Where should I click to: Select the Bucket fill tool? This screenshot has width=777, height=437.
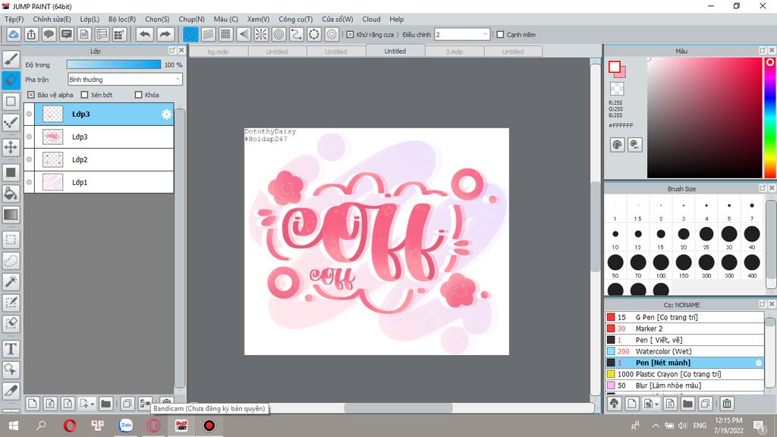coord(11,193)
